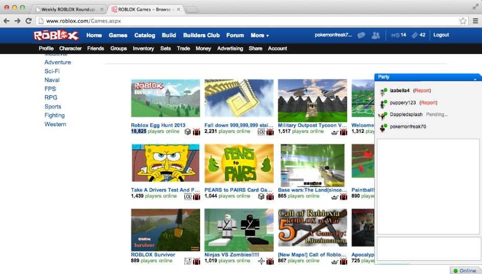This screenshot has width=482, height=274.
Task: Click tank icon under Base wars:The Land
Action: [335, 197]
